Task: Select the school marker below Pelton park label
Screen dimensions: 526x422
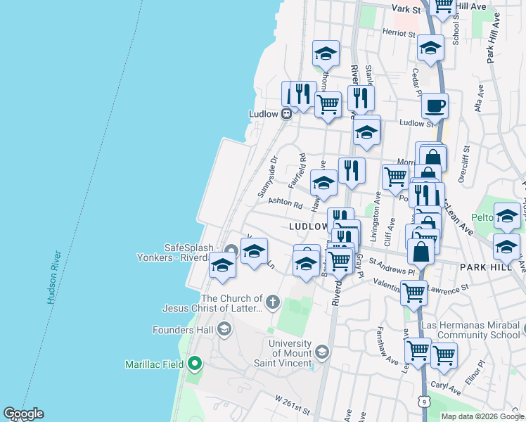Action: tap(506, 248)
